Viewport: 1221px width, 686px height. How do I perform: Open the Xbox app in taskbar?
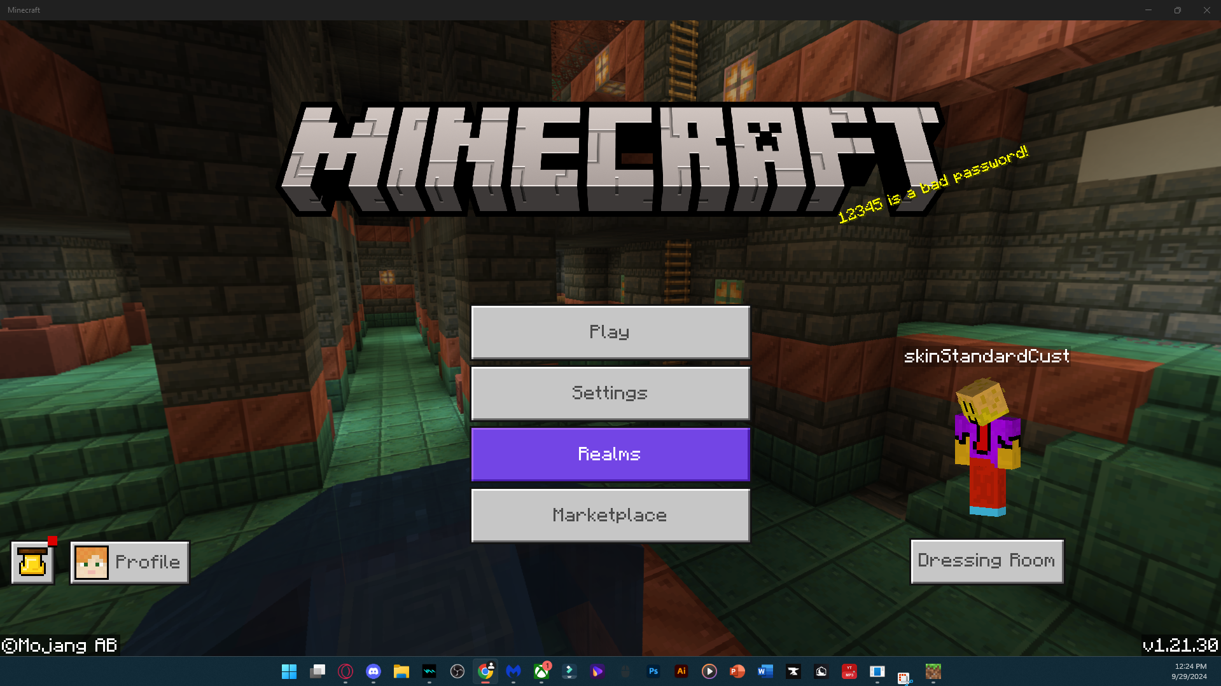[541, 671]
